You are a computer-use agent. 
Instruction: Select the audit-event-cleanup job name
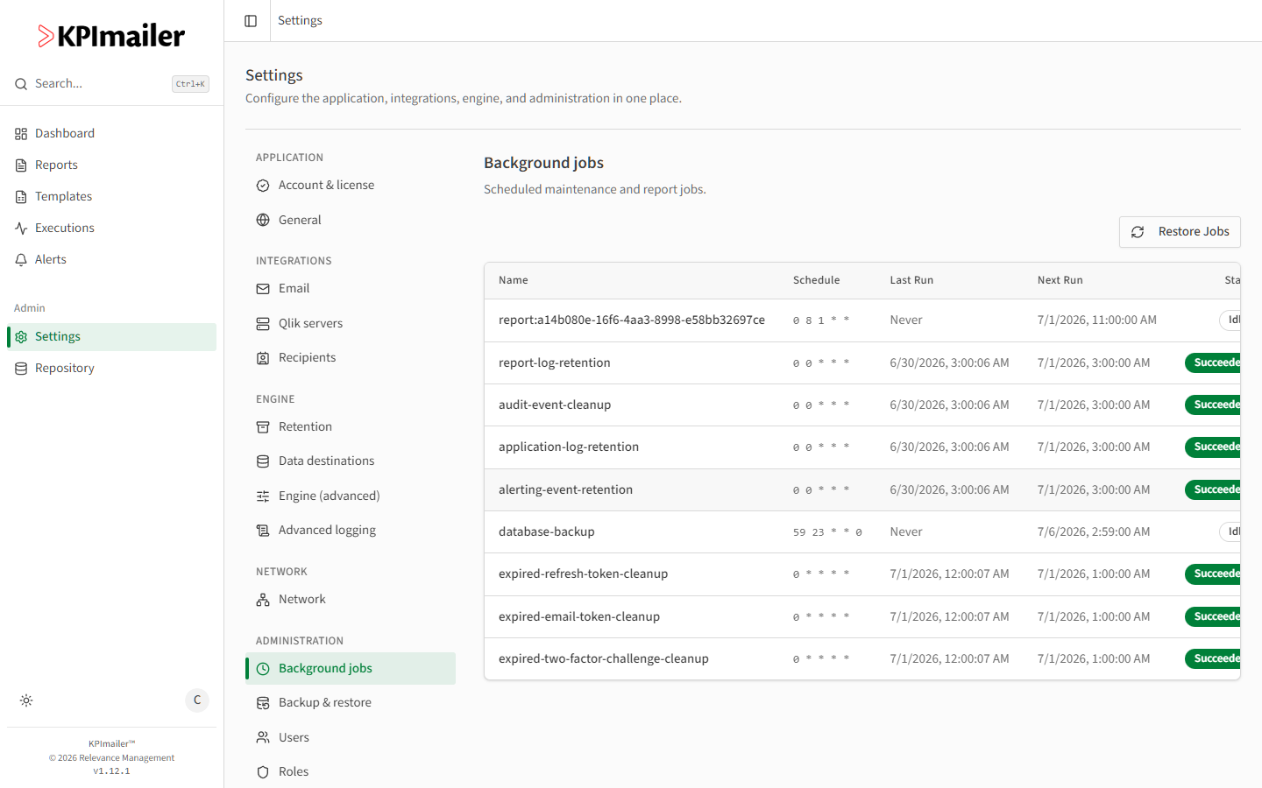point(555,405)
